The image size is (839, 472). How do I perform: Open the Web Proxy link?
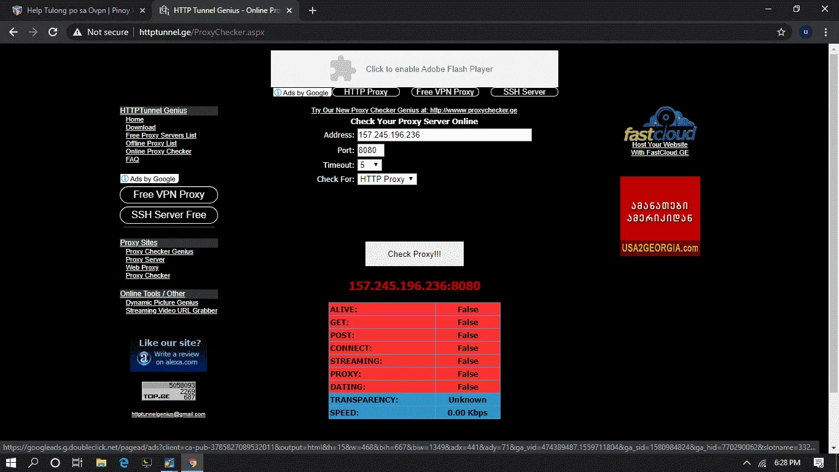(142, 267)
